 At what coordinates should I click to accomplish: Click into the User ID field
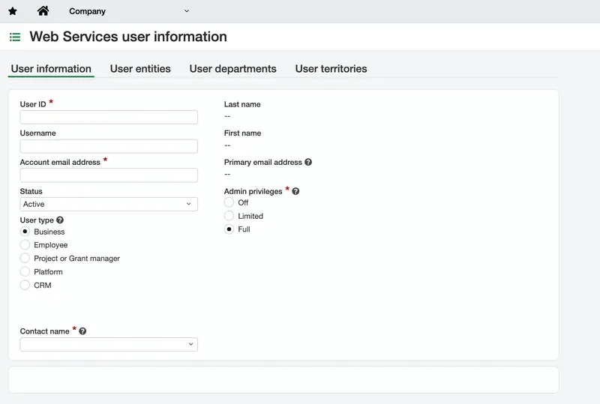coord(109,117)
